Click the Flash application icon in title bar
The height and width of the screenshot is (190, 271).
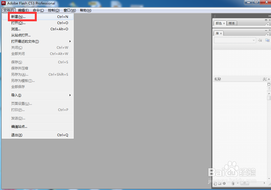point(3,3)
